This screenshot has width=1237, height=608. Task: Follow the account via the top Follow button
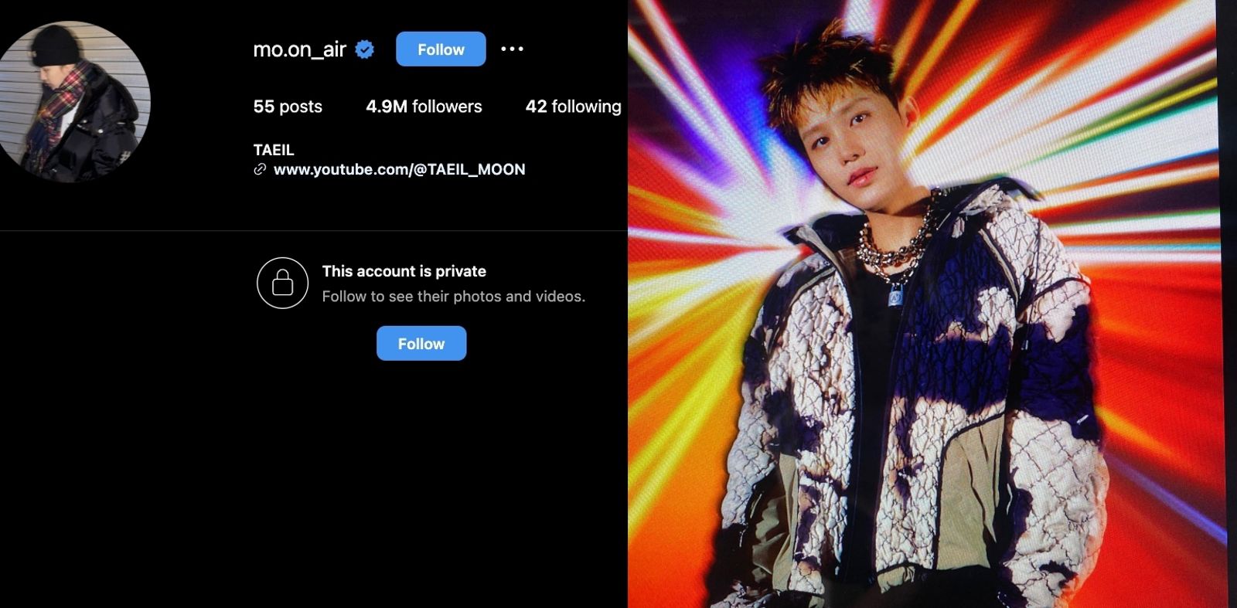coord(441,49)
